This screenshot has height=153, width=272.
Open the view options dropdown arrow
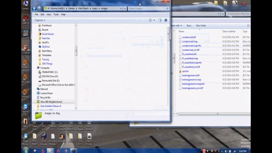[154, 20]
